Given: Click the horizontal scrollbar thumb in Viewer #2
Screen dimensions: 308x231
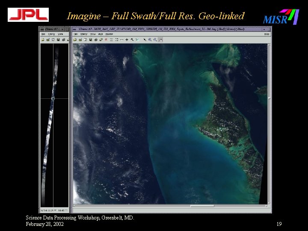Looking at the screenshot, I should 202,206.
